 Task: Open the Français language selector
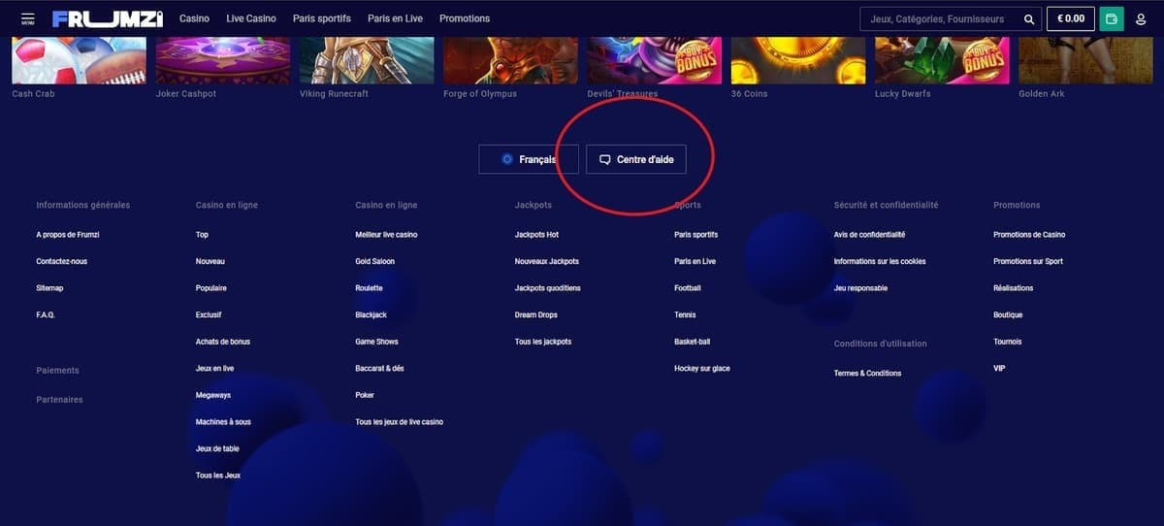pyautogui.click(x=529, y=159)
